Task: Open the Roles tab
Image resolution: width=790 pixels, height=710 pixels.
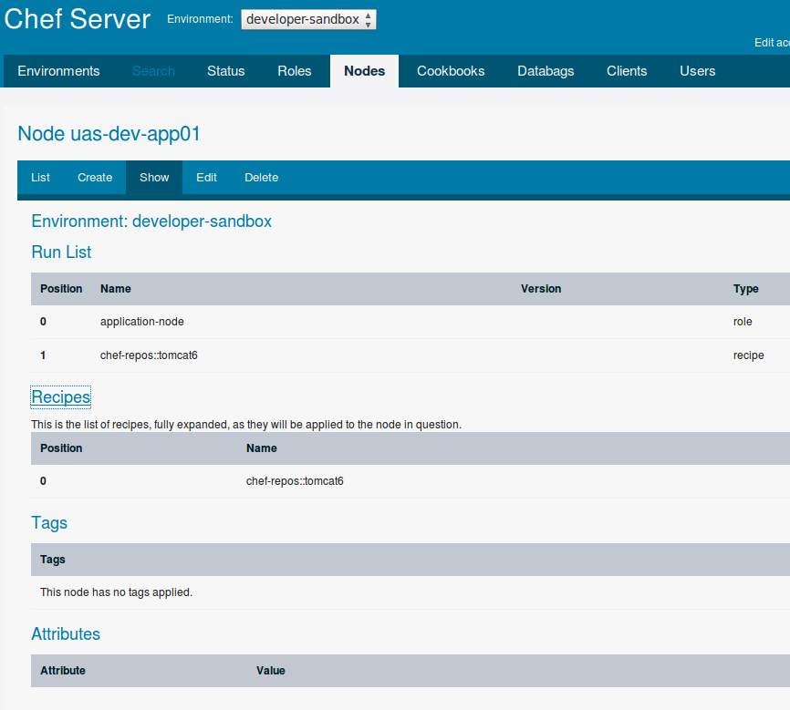Action: pos(295,71)
